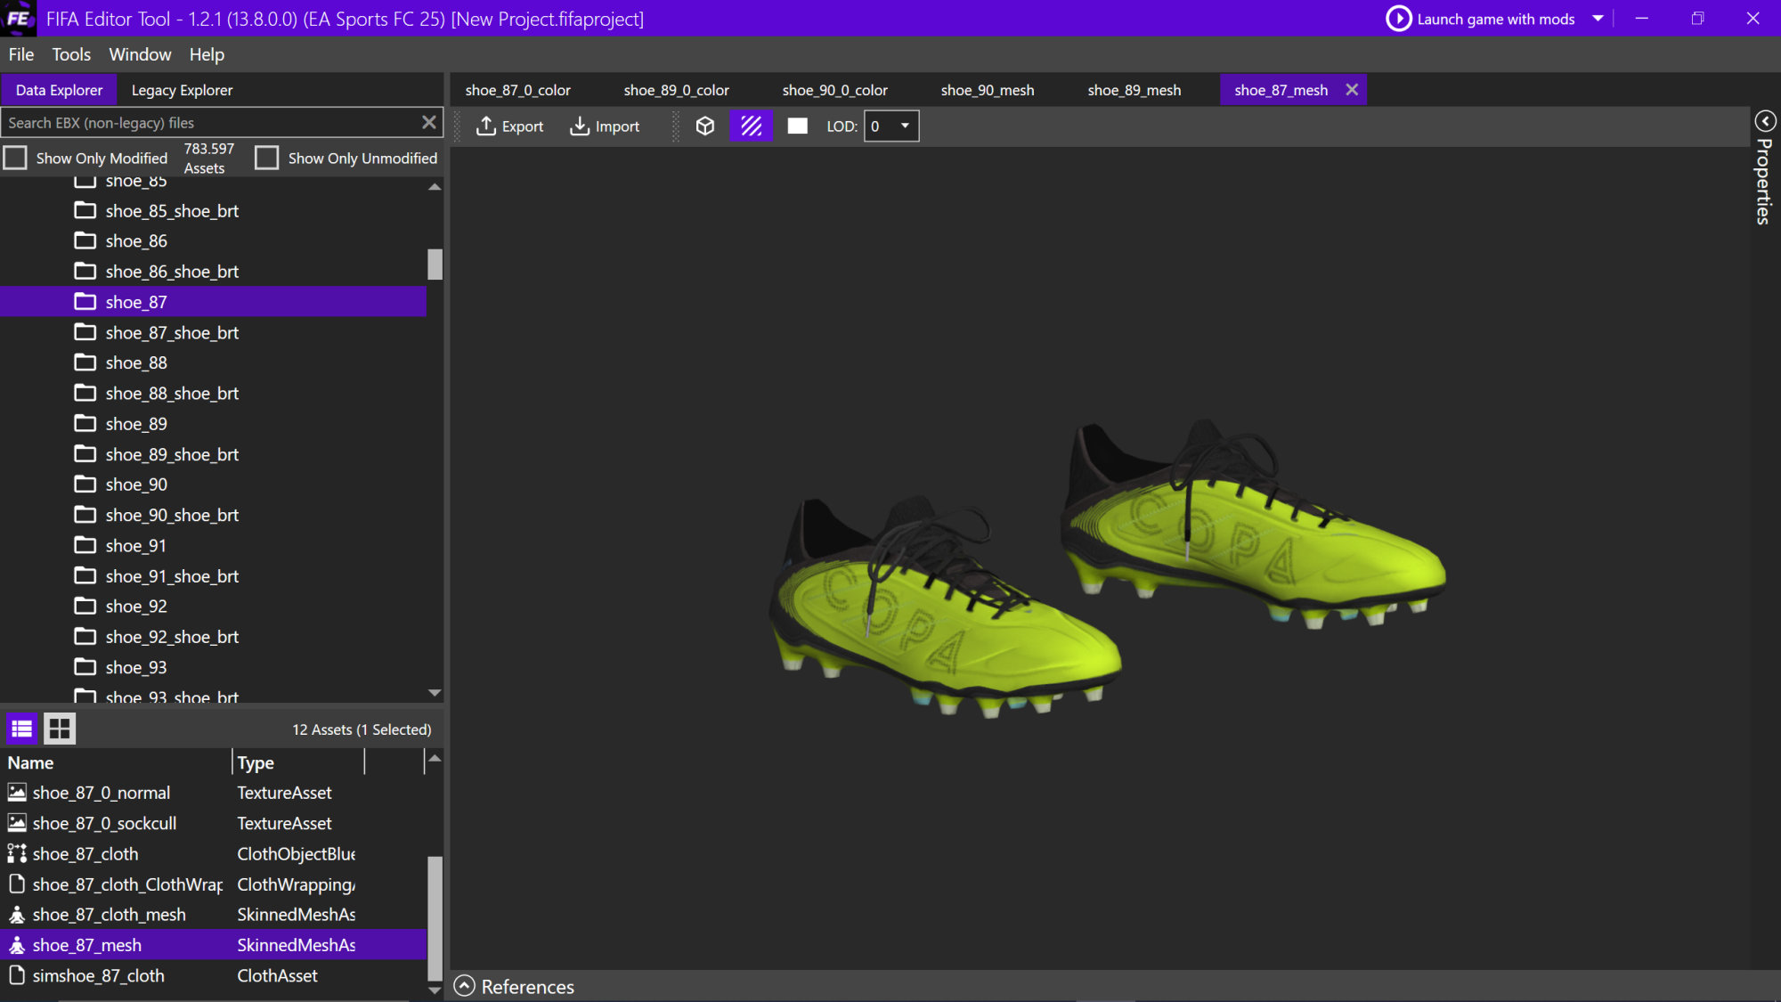
Task: Open the LOD level dropdown
Action: [x=891, y=126]
